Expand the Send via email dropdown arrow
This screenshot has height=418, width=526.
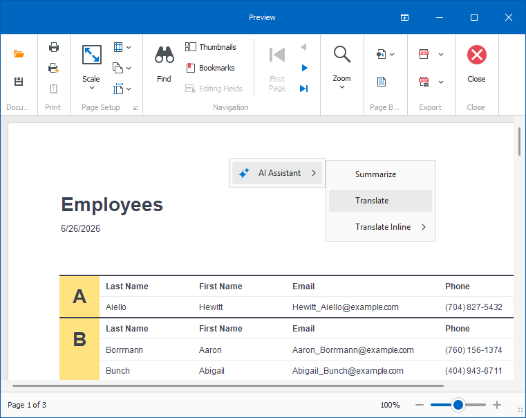coord(441,82)
